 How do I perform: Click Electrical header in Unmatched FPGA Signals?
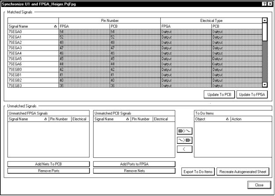(x=80, y=119)
